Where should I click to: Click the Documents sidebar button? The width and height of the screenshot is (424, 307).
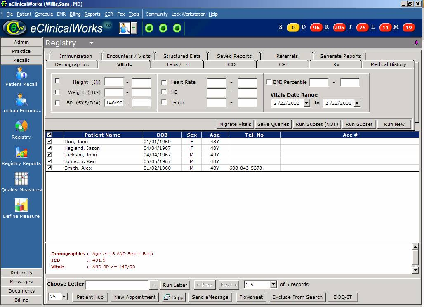(21, 291)
